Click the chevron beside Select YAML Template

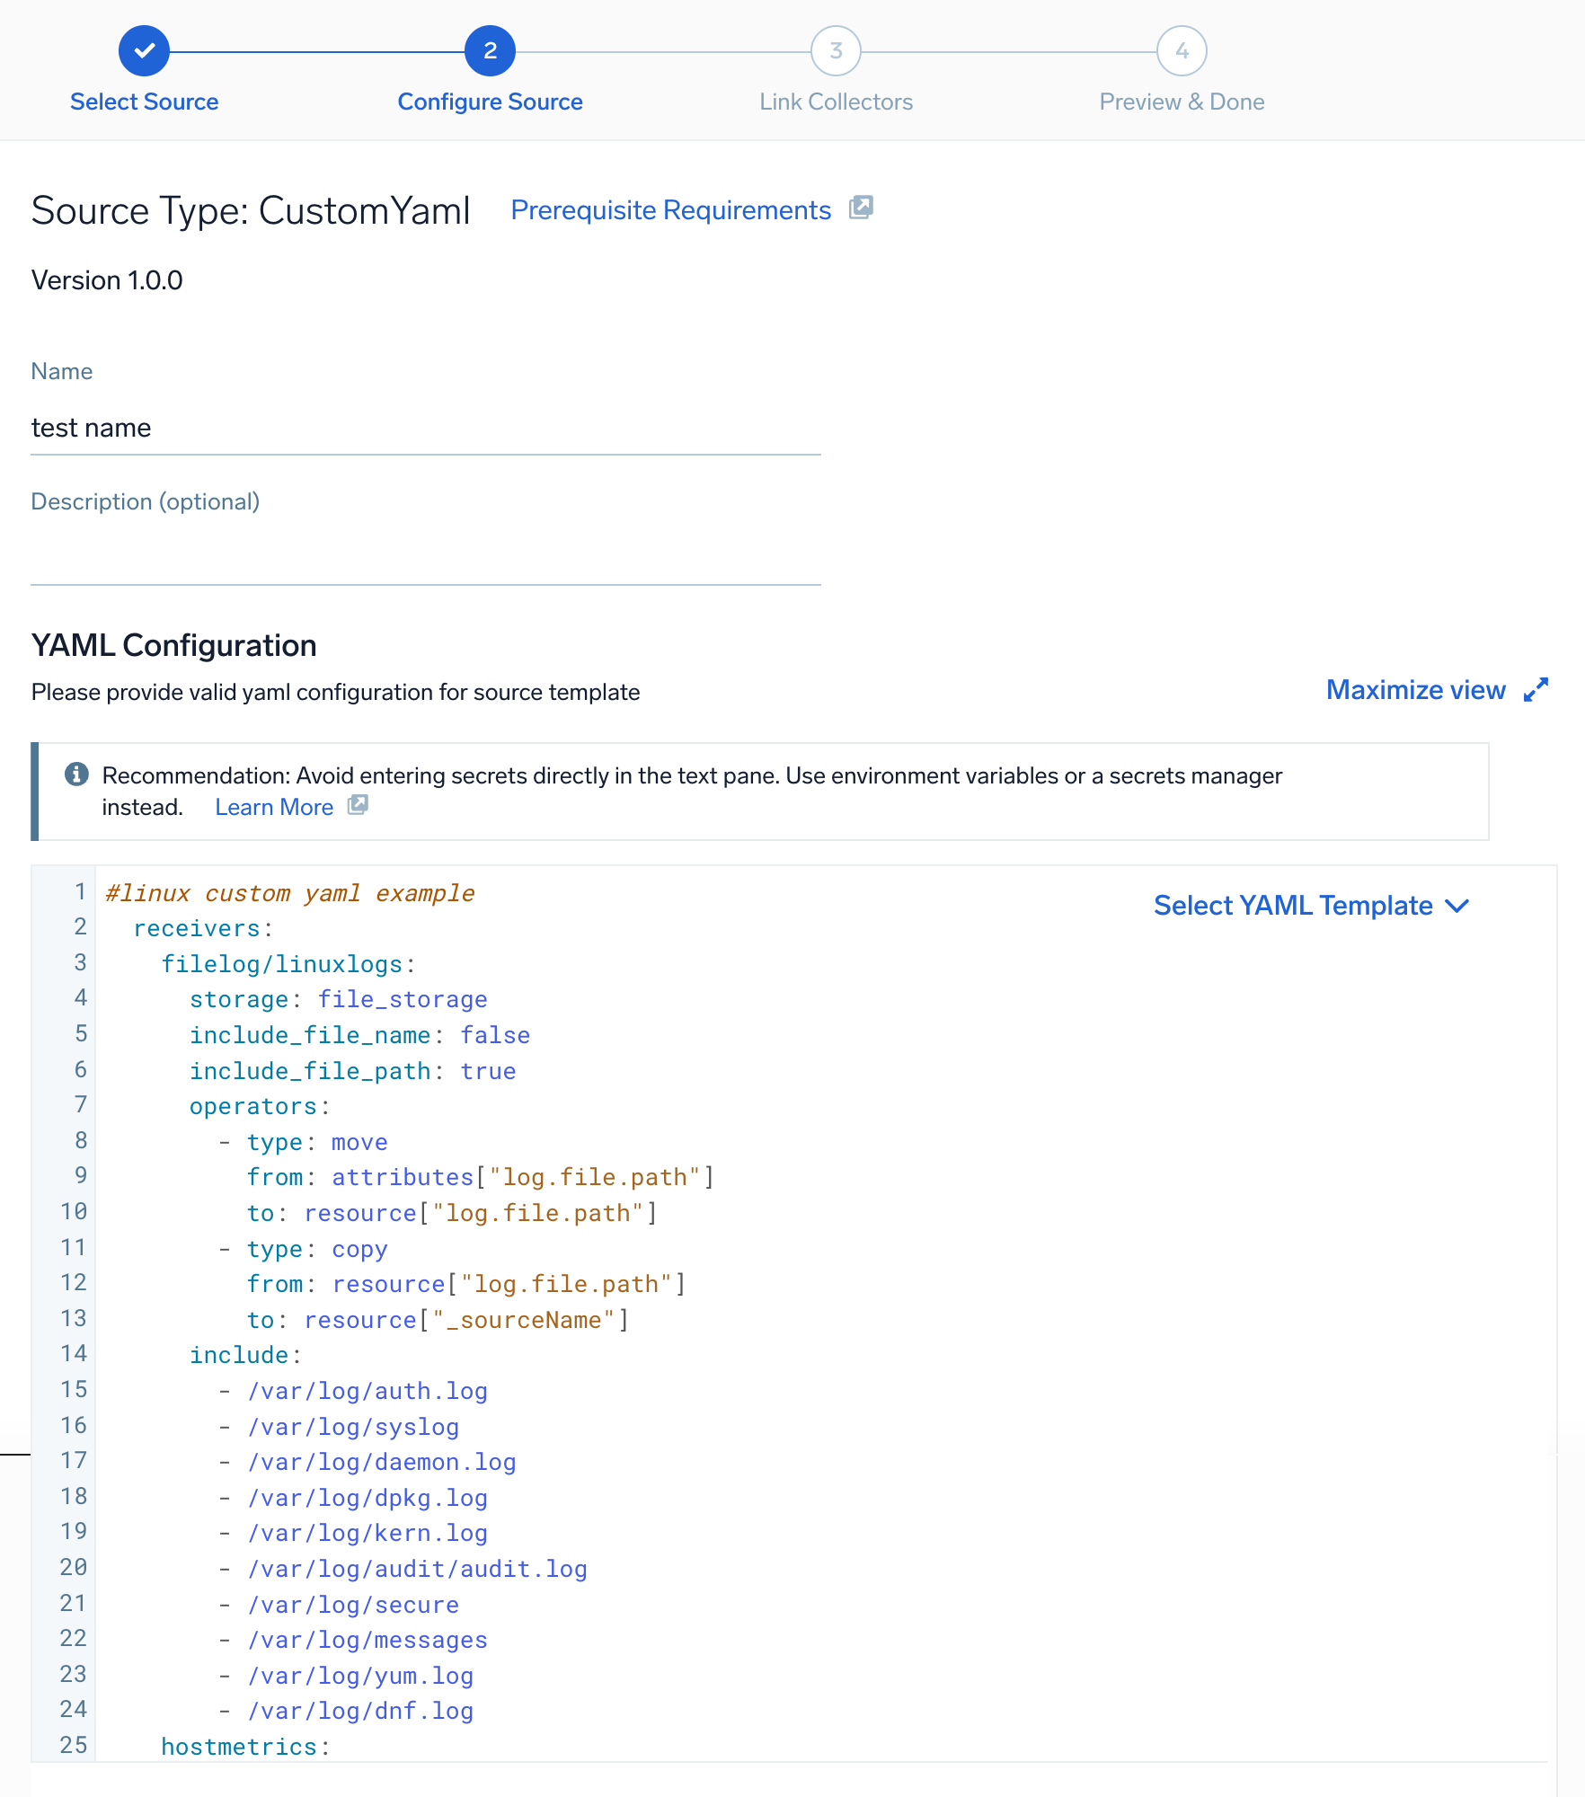pos(1457,906)
